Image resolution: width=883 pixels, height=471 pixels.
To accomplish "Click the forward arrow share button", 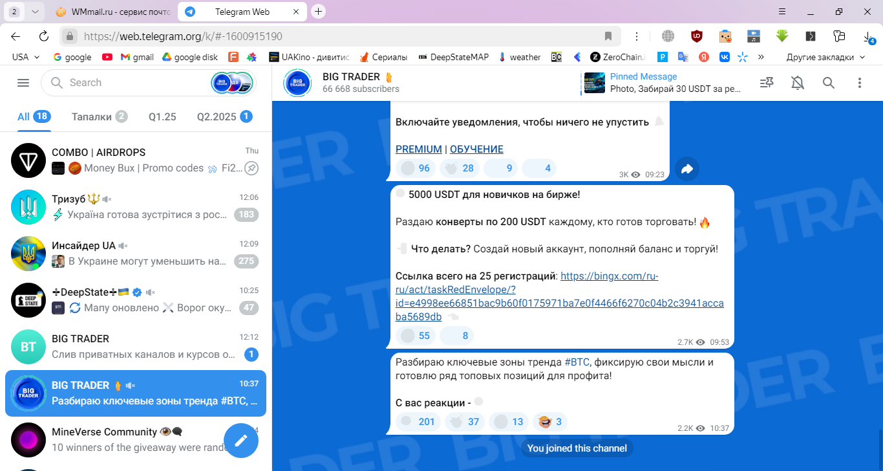I will point(687,169).
